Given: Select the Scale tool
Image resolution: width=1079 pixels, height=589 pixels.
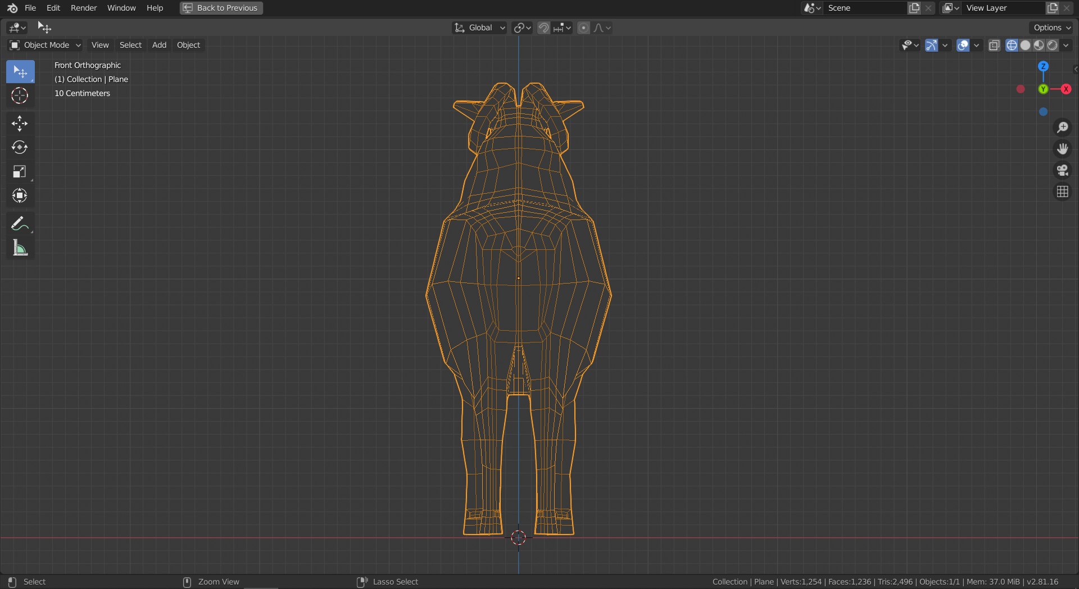Looking at the screenshot, I should point(20,172).
